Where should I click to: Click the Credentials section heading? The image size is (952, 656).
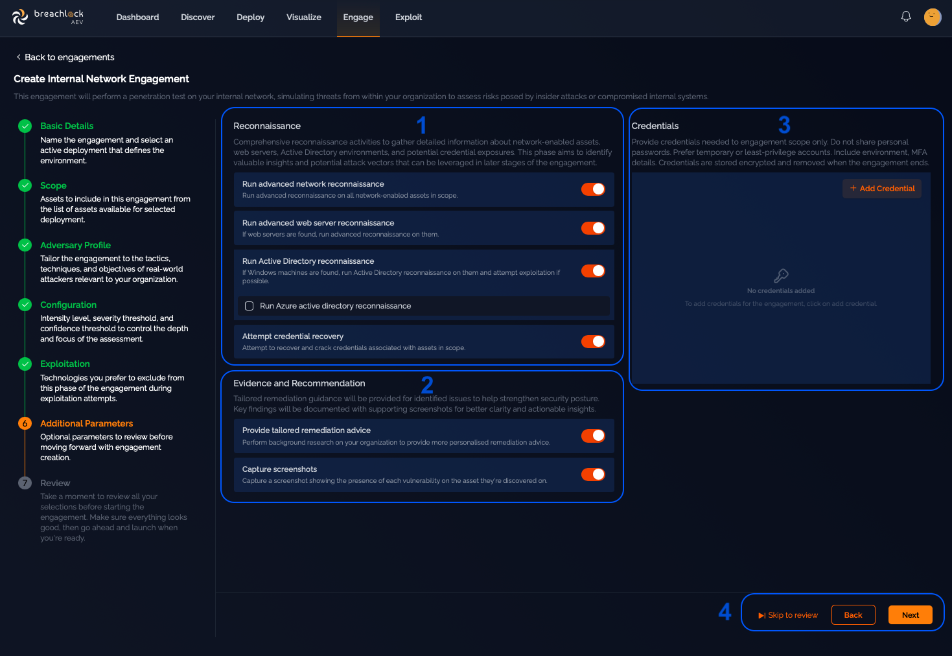pos(655,126)
